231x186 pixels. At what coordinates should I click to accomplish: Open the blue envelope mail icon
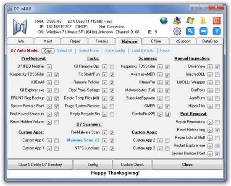(x=203, y=31)
